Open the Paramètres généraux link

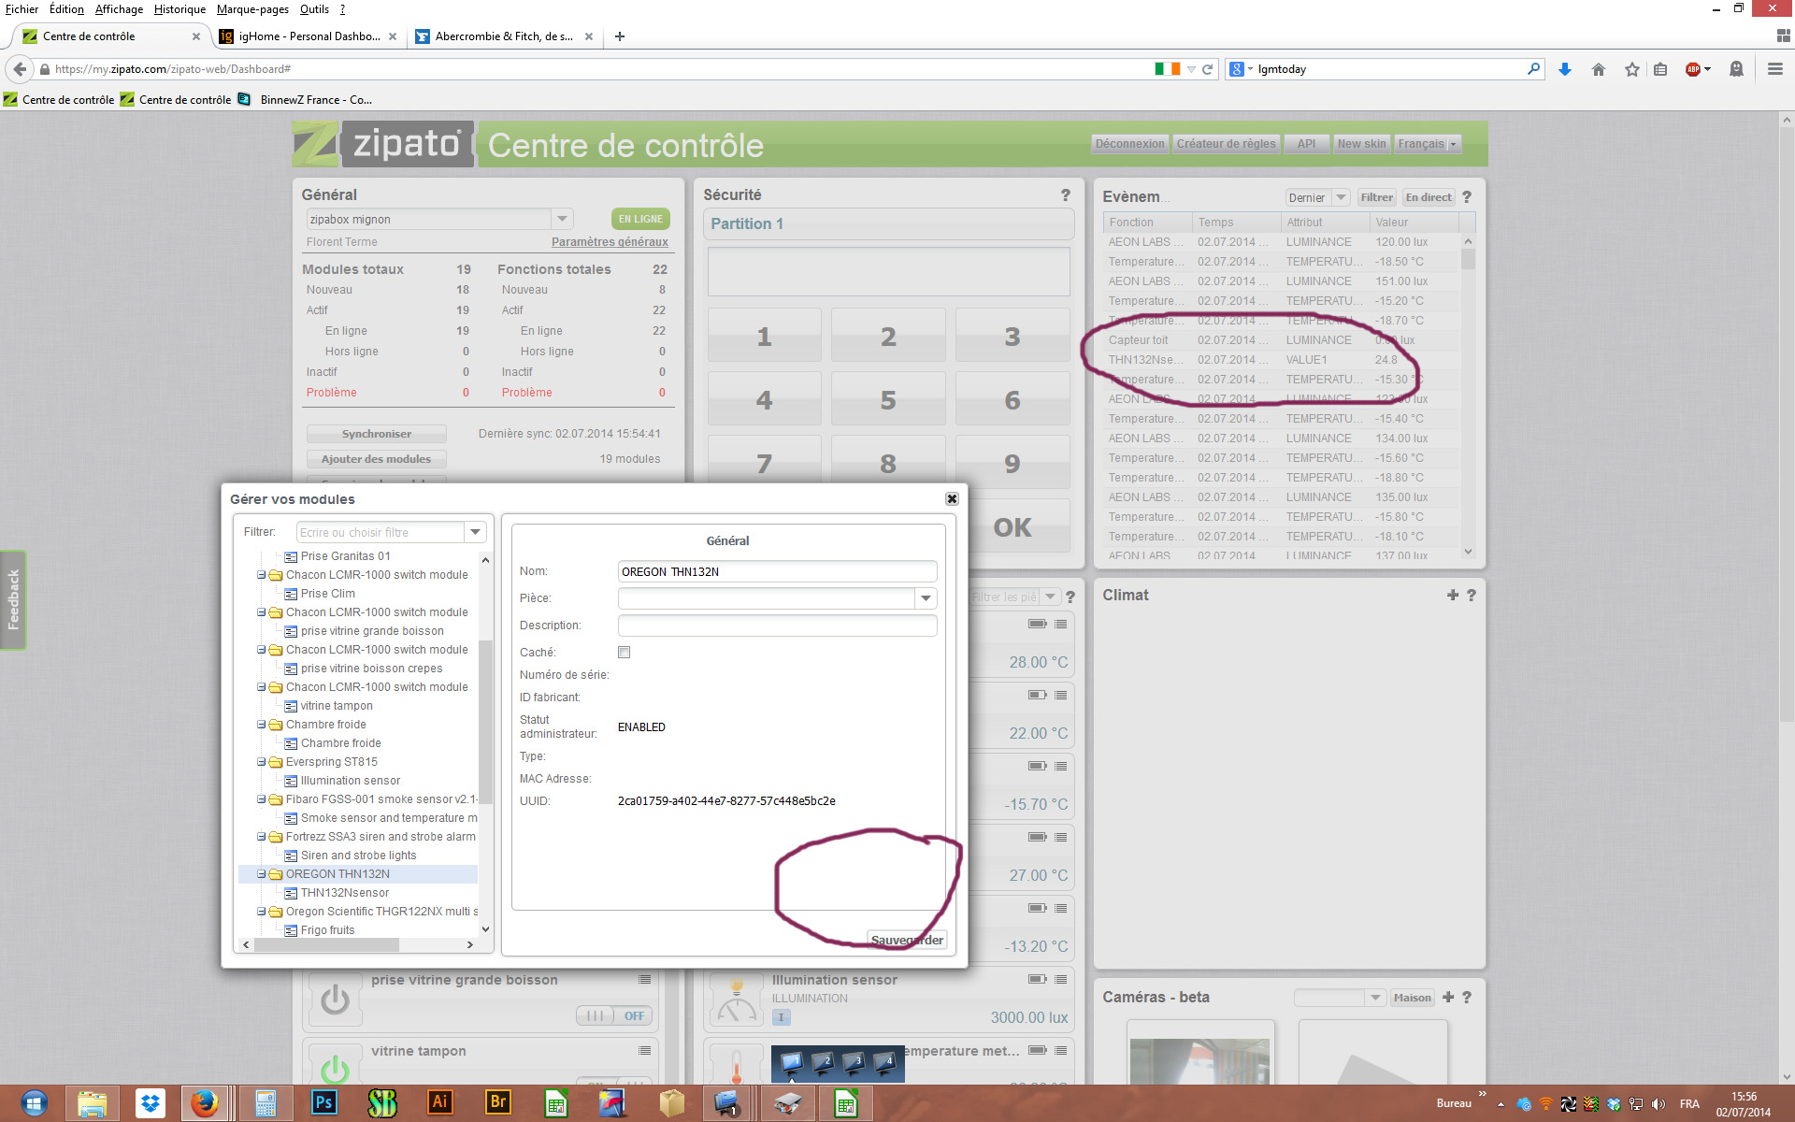pos(610,242)
